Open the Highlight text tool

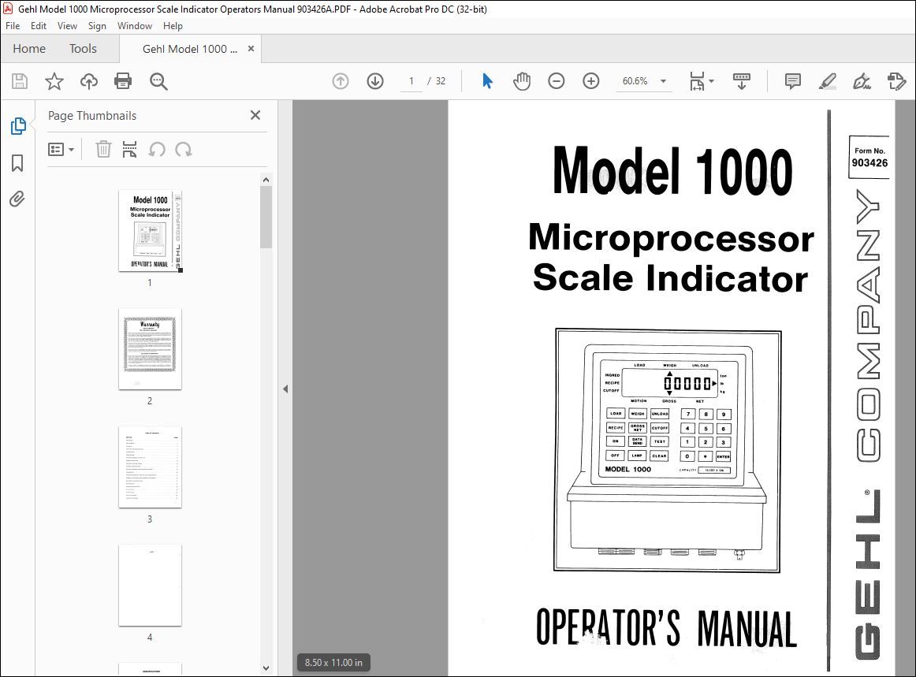click(x=827, y=80)
